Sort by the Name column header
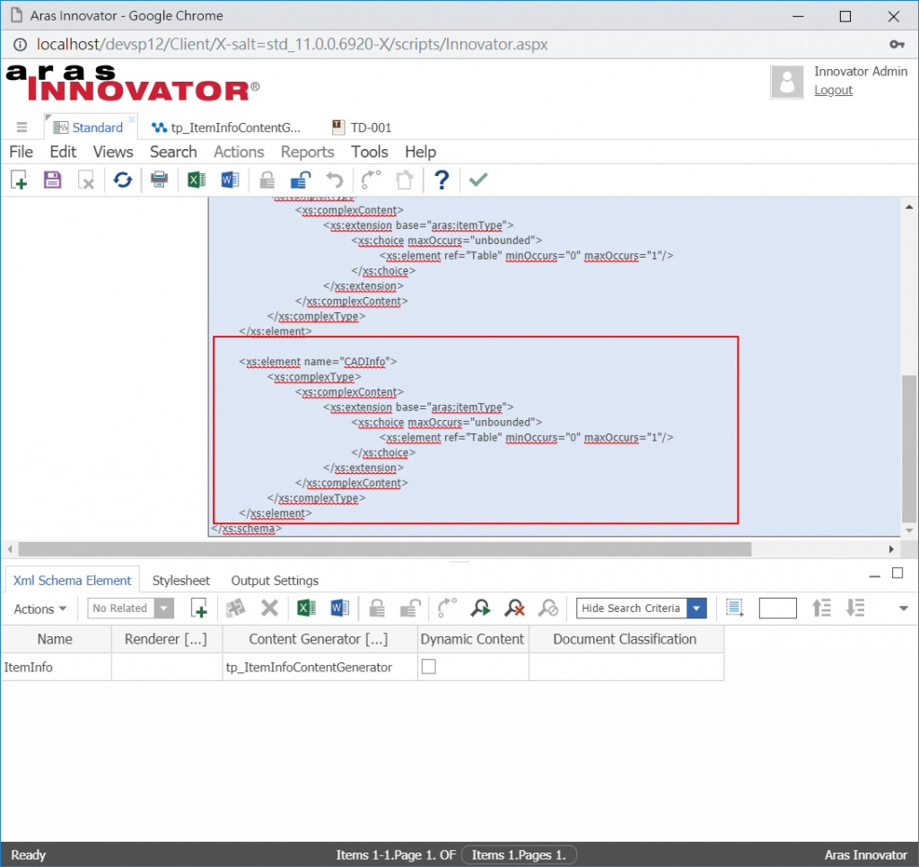 click(x=55, y=639)
